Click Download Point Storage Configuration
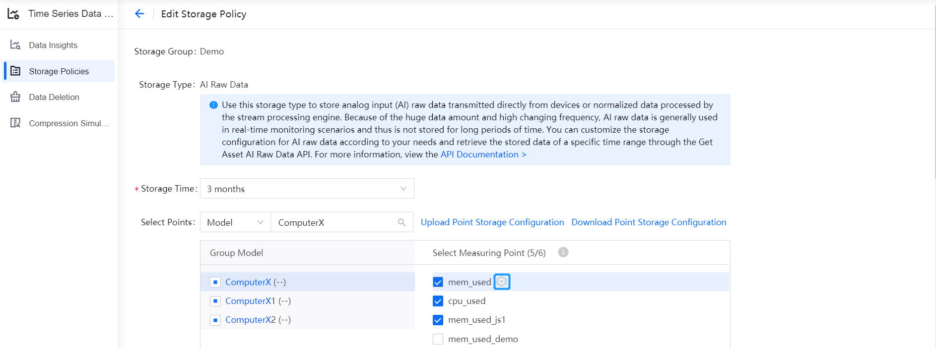The width and height of the screenshot is (936, 349). coord(649,222)
